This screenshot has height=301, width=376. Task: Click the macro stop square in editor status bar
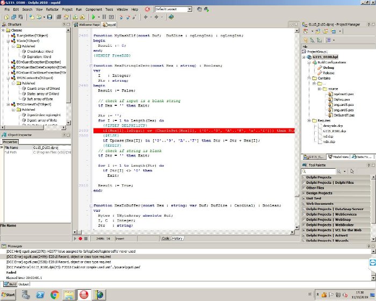coord(86,239)
